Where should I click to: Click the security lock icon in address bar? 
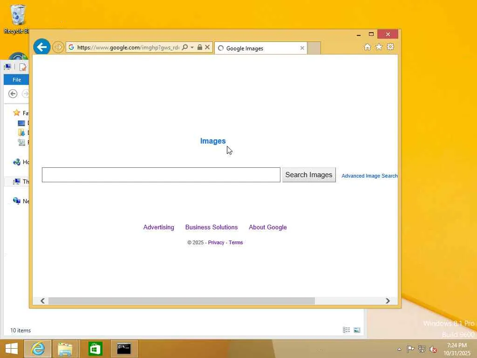pyautogui.click(x=199, y=47)
